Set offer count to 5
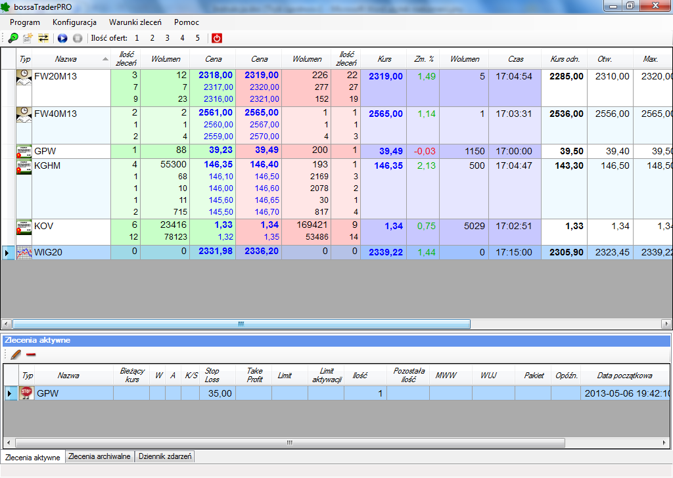Image resolution: width=673 pixels, height=478 pixels. [x=197, y=38]
